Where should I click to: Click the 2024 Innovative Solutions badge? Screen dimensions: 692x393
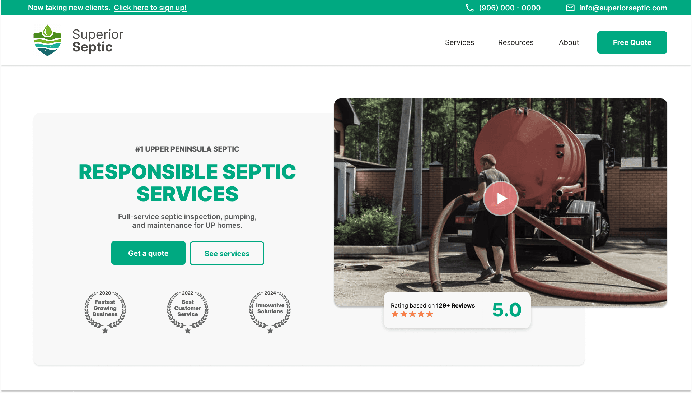(x=270, y=312)
